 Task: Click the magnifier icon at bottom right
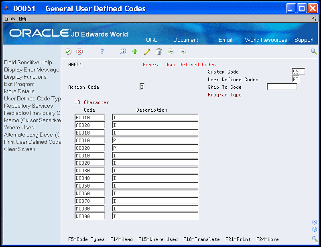click(315, 239)
